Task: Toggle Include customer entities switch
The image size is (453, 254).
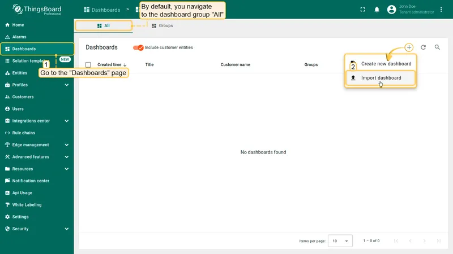Action: 138,47
